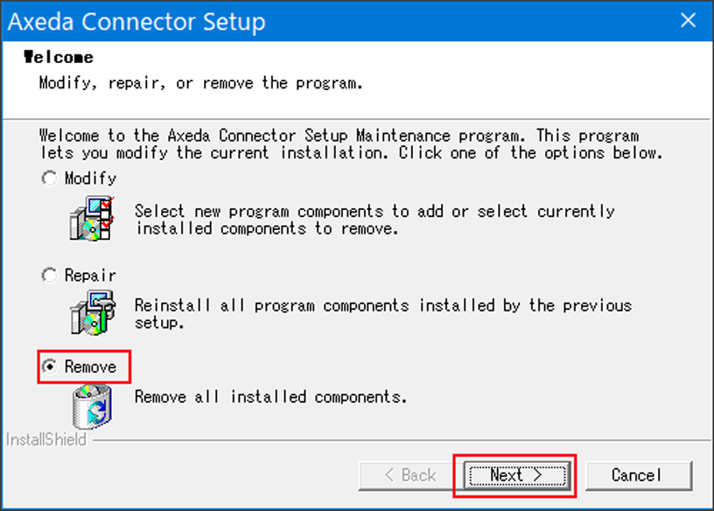The width and height of the screenshot is (714, 511).
Task: Click the Axeda Connector Setup title bar
Action: click(x=337, y=21)
